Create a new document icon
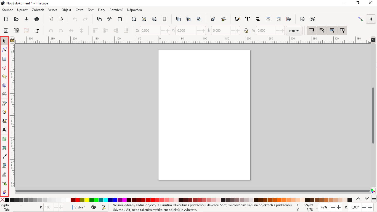 point(6,19)
